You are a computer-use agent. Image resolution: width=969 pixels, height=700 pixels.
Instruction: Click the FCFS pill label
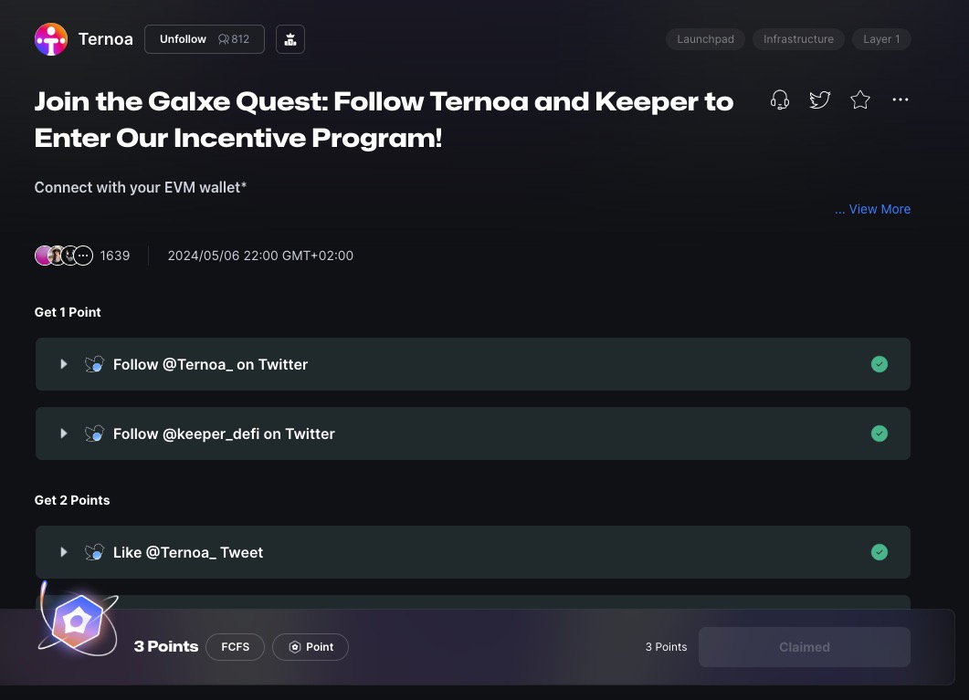tap(236, 647)
